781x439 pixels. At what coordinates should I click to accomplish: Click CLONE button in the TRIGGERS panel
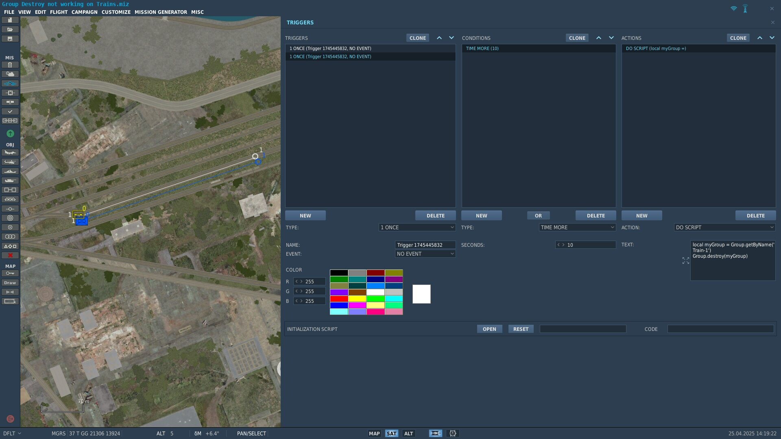(x=417, y=38)
